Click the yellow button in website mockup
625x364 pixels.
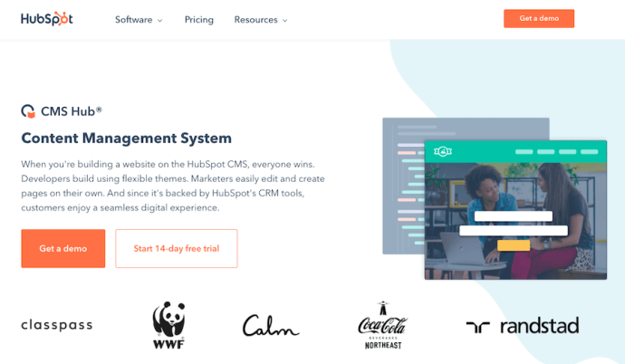(x=514, y=244)
